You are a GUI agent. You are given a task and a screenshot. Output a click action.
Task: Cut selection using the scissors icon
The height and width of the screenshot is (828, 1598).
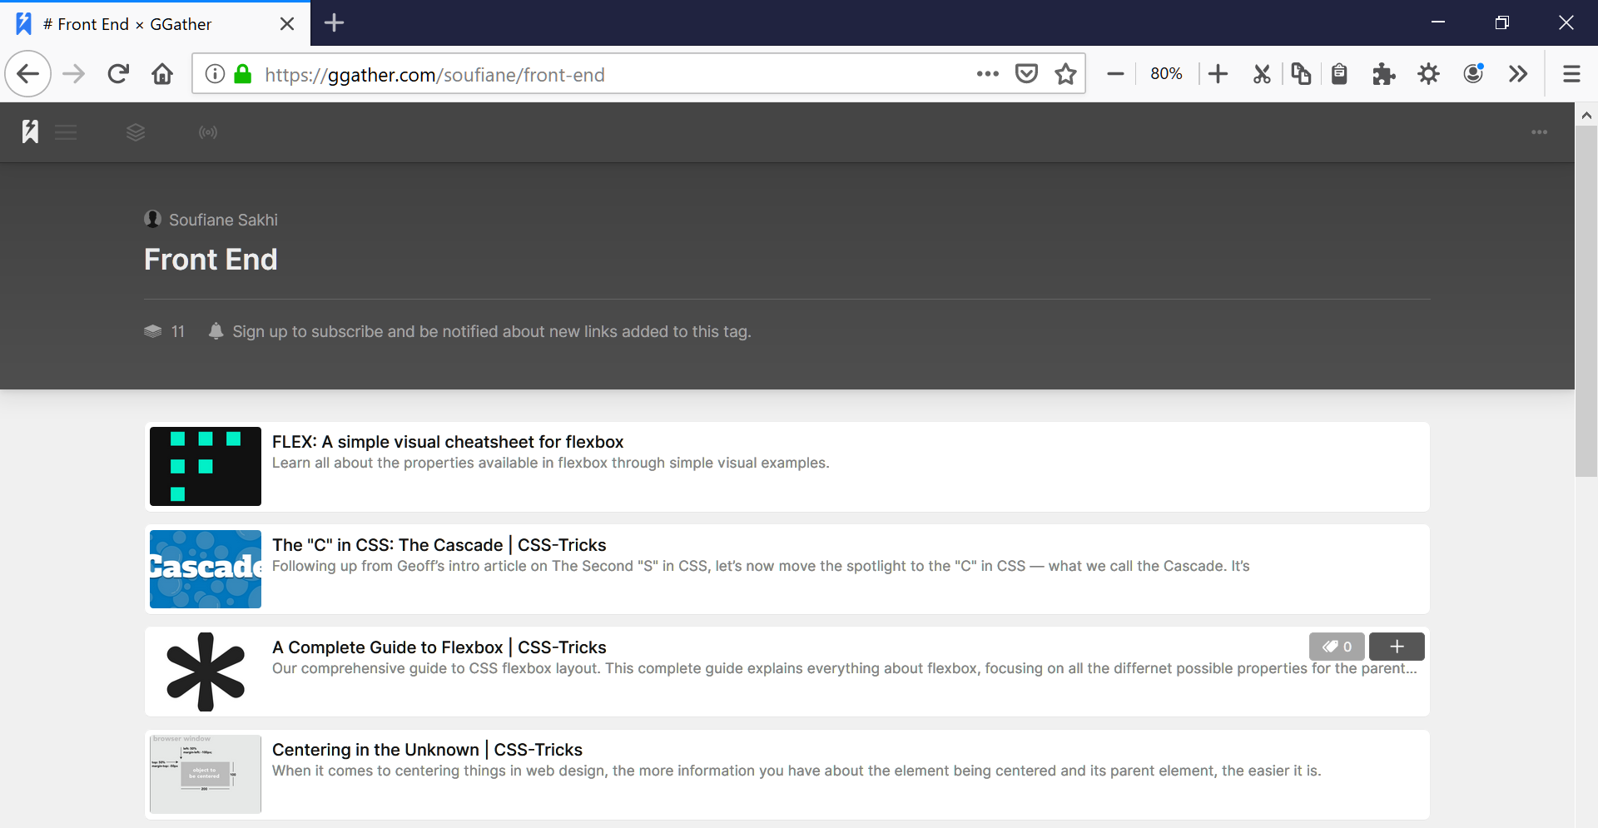coord(1262,74)
